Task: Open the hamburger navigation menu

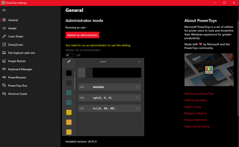Action: coord(4,10)
